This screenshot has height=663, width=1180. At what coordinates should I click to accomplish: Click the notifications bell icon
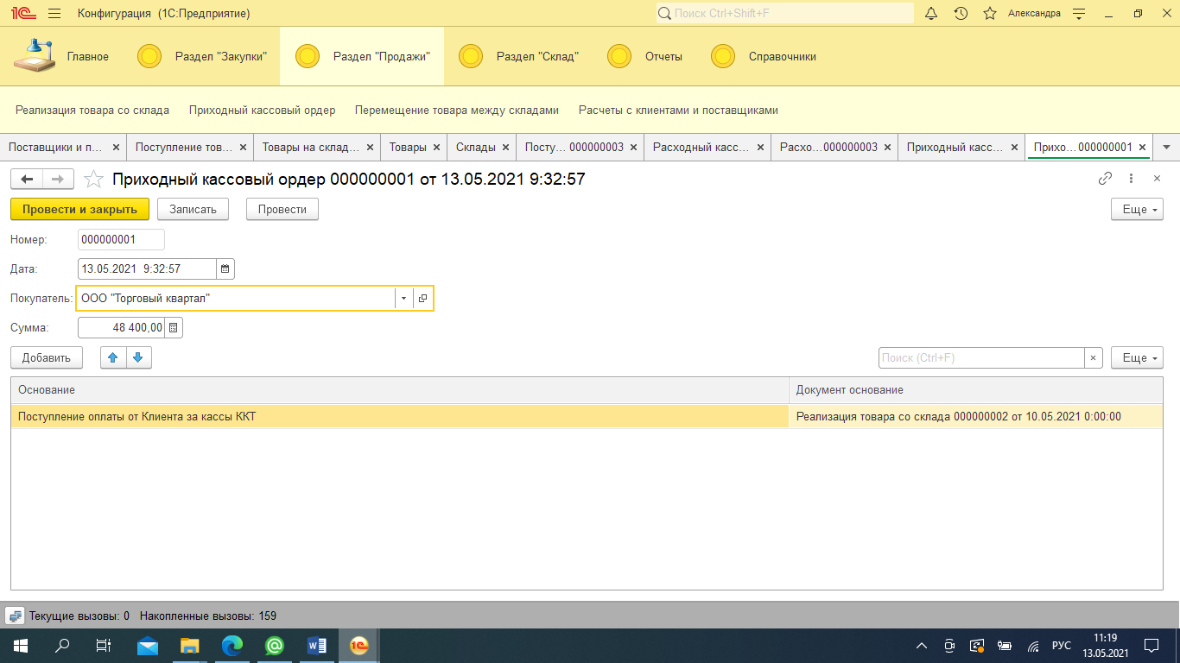point(931,13)
